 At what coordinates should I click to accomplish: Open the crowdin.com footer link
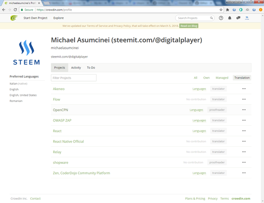coord(241,198)
